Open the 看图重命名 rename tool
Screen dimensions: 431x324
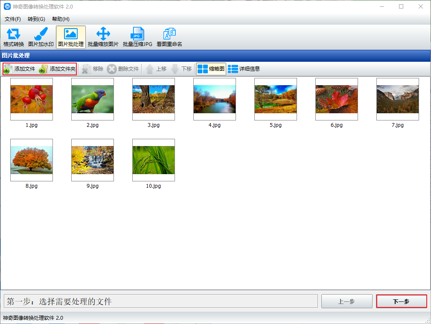169,37
